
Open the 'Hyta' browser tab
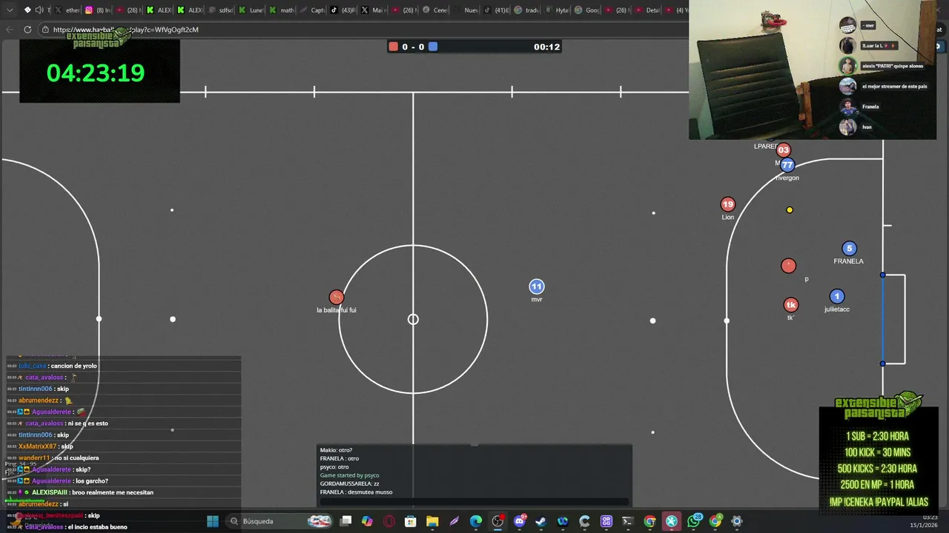[558, 10]
